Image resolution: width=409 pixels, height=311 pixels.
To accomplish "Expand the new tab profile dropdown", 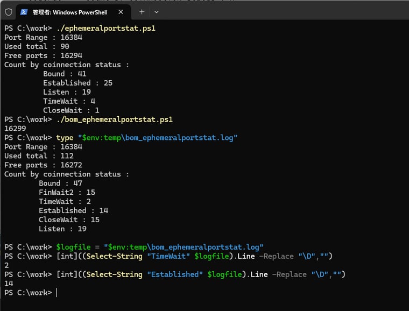I will pos(157,12).
